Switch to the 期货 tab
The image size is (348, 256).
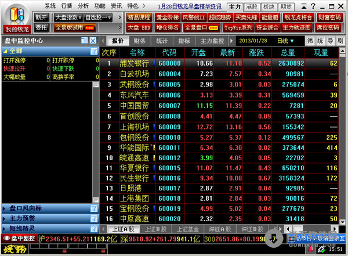[286, 7]
